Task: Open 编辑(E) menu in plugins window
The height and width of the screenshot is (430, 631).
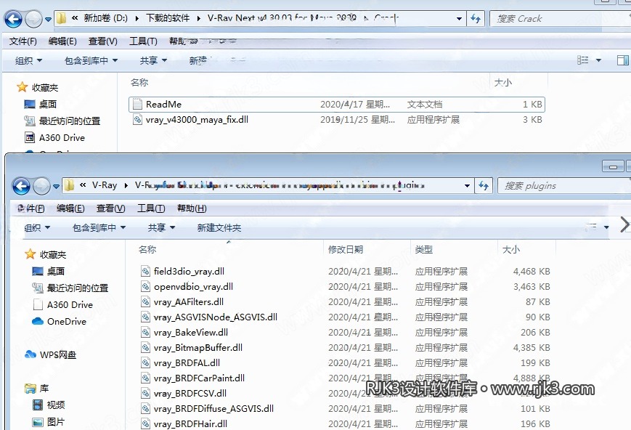Action: [x=70, y=208]
